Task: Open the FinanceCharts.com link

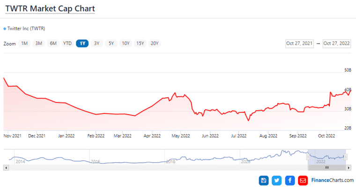Action: [333, 180]
